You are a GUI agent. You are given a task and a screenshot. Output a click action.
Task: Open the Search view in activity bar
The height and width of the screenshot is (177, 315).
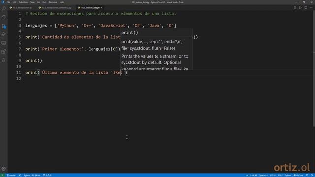(4, 9)
